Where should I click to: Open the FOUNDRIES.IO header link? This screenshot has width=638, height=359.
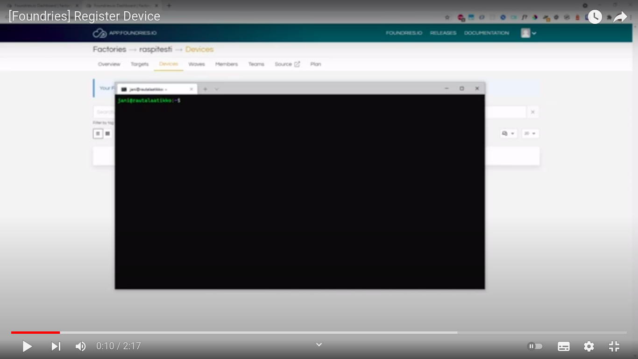click(404, 33)
